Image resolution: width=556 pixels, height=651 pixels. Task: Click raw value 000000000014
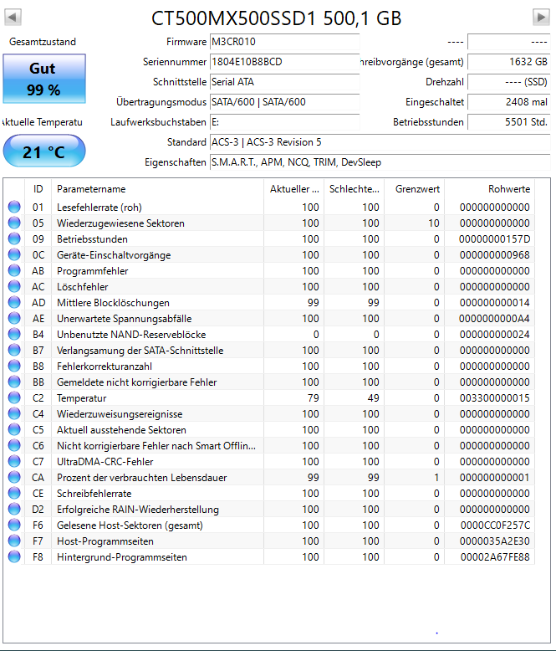495,303
